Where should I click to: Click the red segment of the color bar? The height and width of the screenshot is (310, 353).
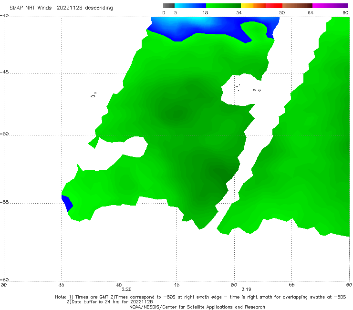[x=274, y=6]
